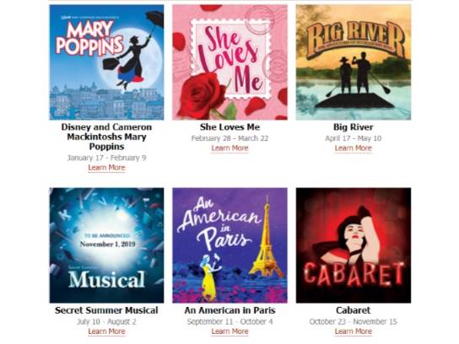Image resolution: width=459 pixels, height=344 pixels.
Task: Open the An American in Paris poster
Action: point(229,245)
